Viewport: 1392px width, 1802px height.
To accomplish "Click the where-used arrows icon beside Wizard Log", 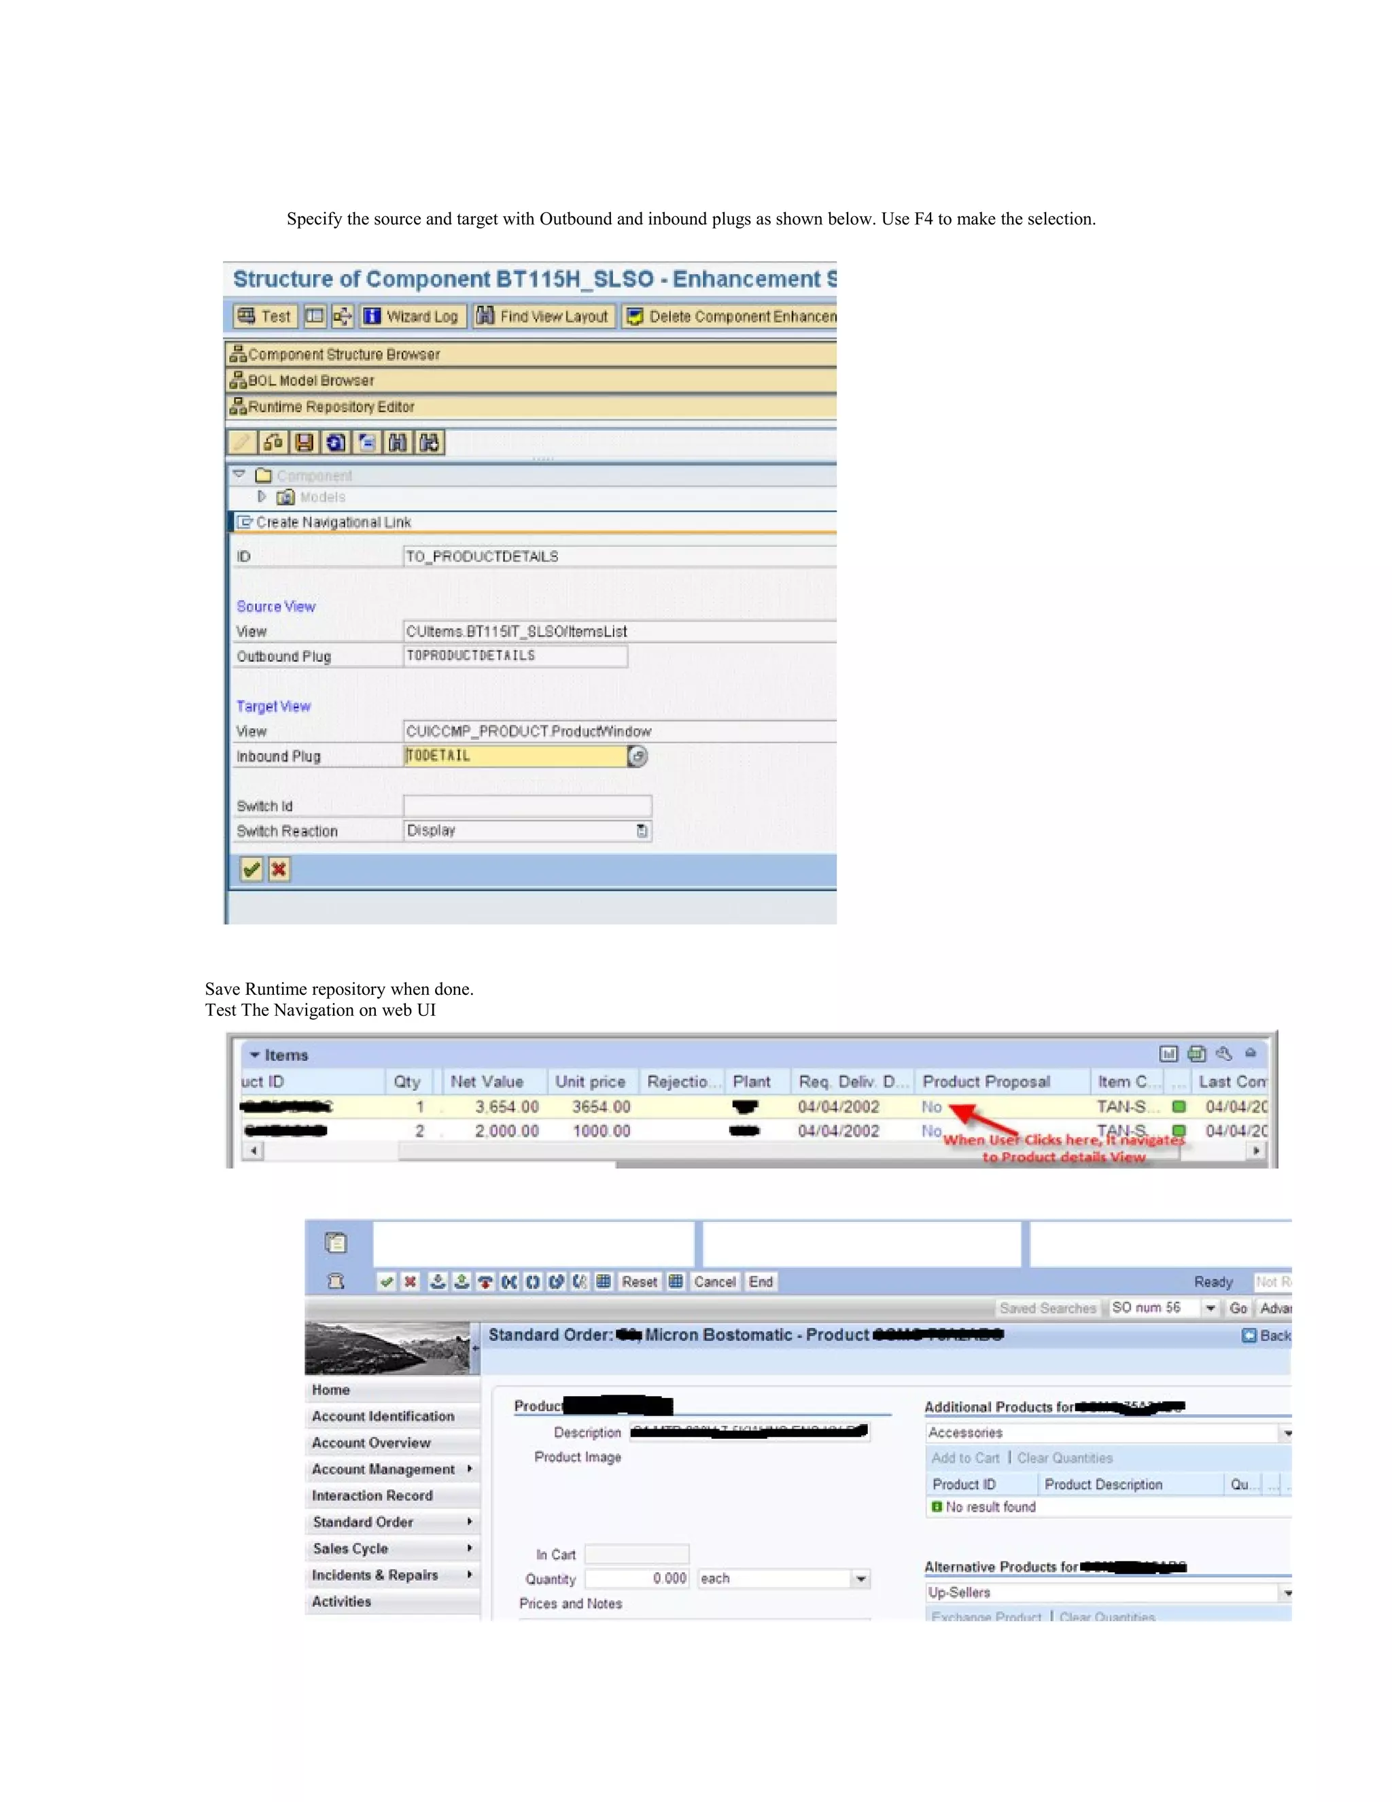I will pos(343,316).
